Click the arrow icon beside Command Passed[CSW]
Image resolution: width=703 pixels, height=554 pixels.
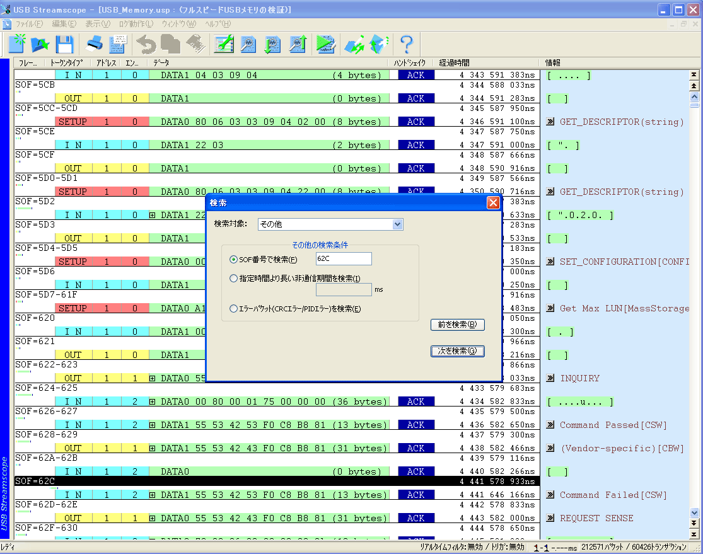tap(550, 425)
